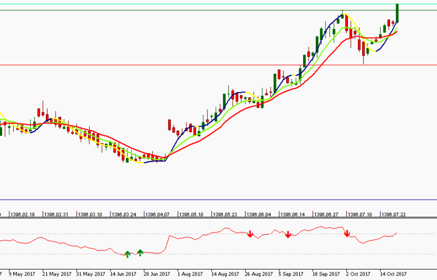Select the green up arrow above 14 Jun 2017

point(127,254)
